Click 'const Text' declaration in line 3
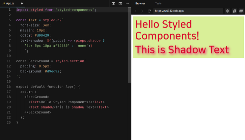Viewport: 245px width, 140px height. click(26, 20)
